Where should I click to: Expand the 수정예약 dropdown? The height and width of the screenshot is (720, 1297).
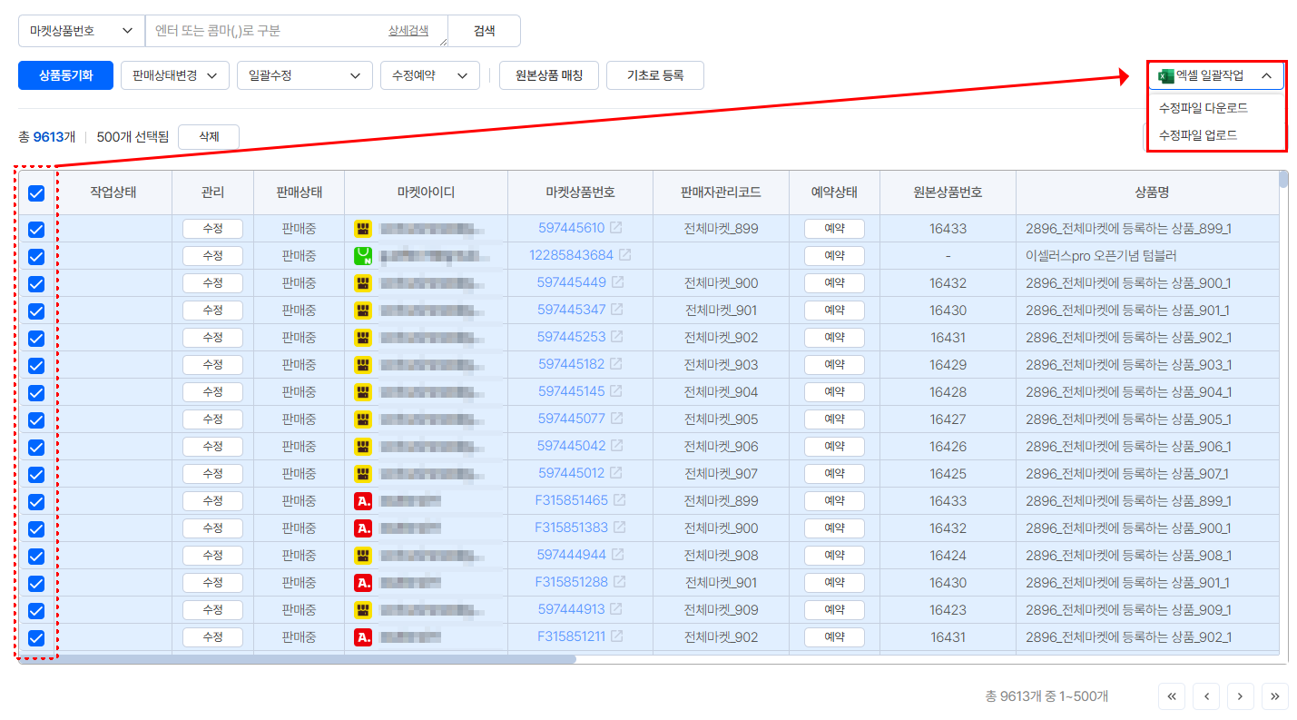pyautogui.click(x=430, y=75)
